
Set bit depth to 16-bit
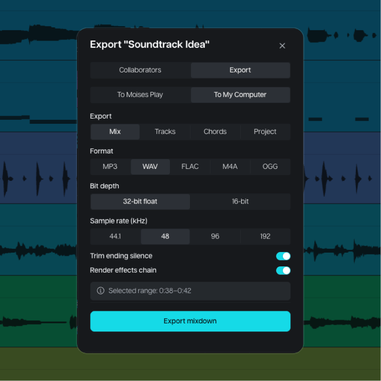(240, 201)
